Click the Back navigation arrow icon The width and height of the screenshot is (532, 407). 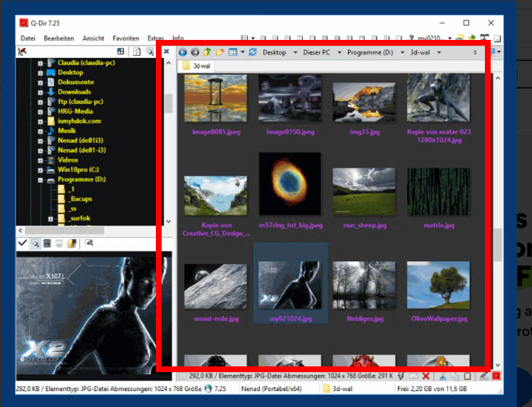(x=183, y=52)
